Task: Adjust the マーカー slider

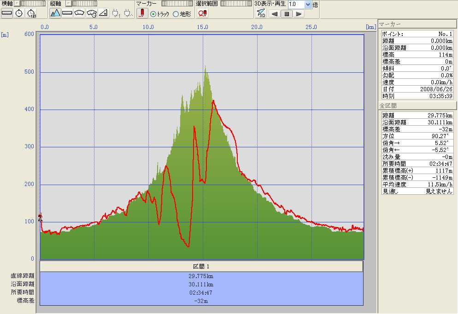Action: click(177, 4)
